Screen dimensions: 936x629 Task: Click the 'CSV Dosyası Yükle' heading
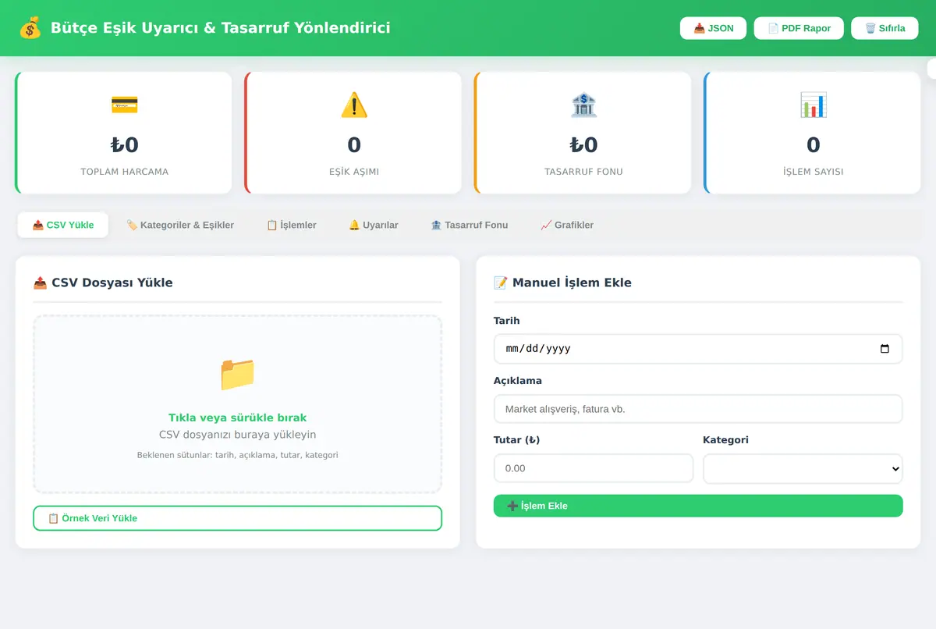pyautogui.click(x=103, y=283)
